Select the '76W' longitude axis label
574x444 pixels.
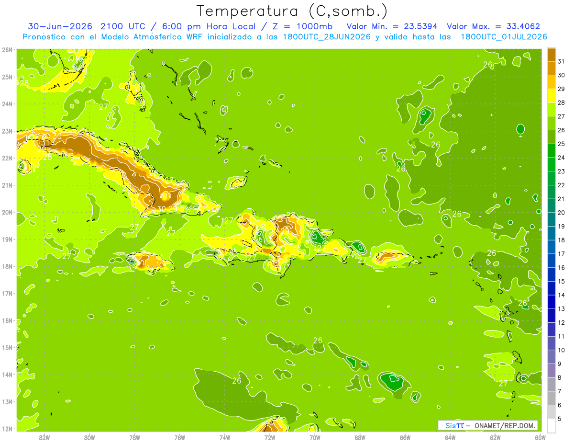tap(180, 437)
